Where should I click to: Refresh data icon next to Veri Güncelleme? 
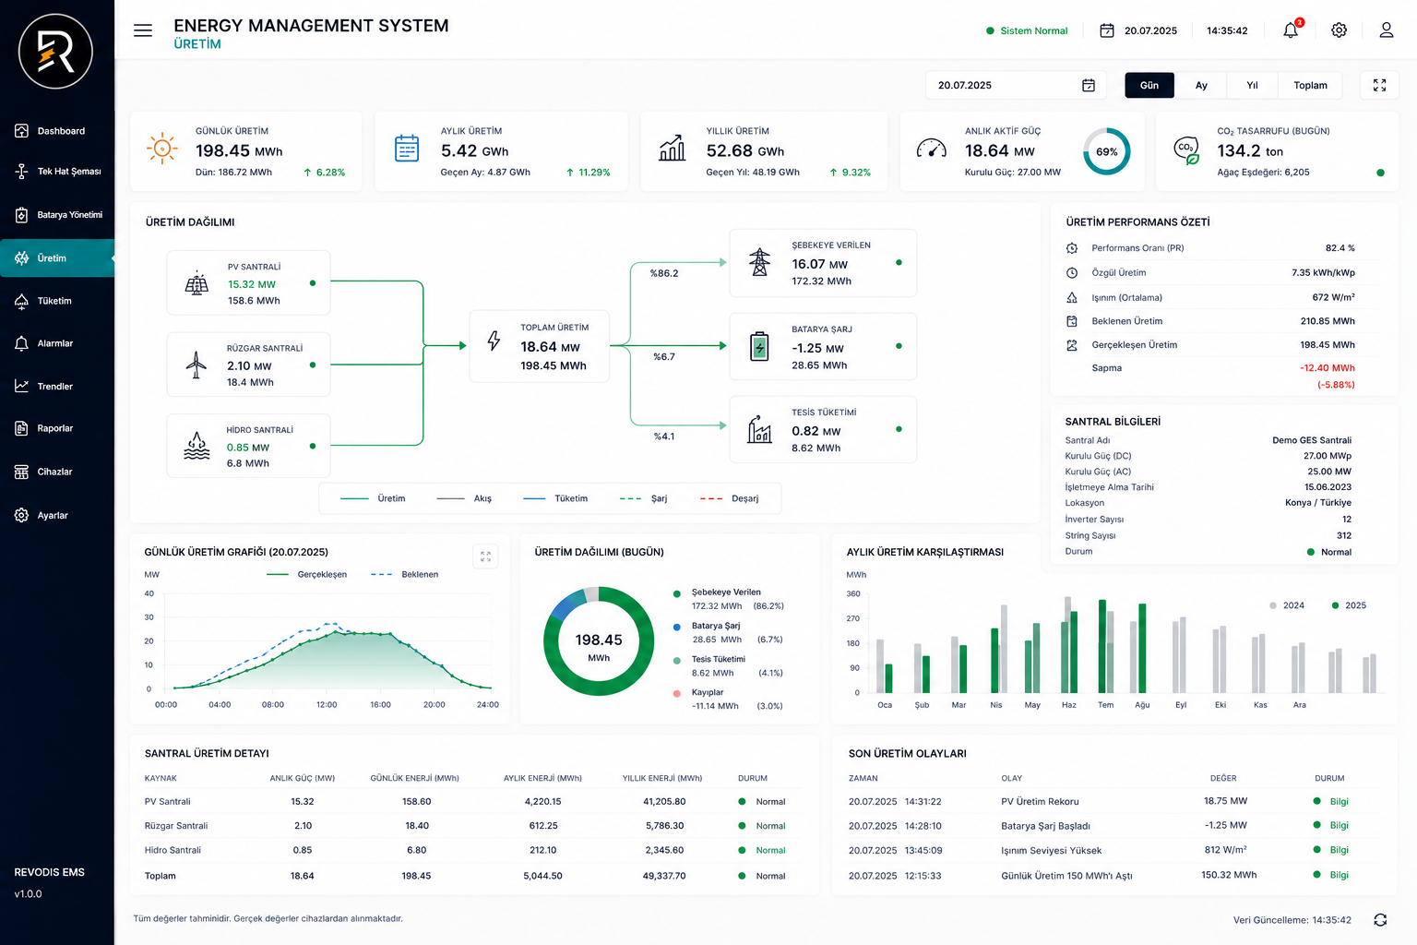coord(1380,919)
